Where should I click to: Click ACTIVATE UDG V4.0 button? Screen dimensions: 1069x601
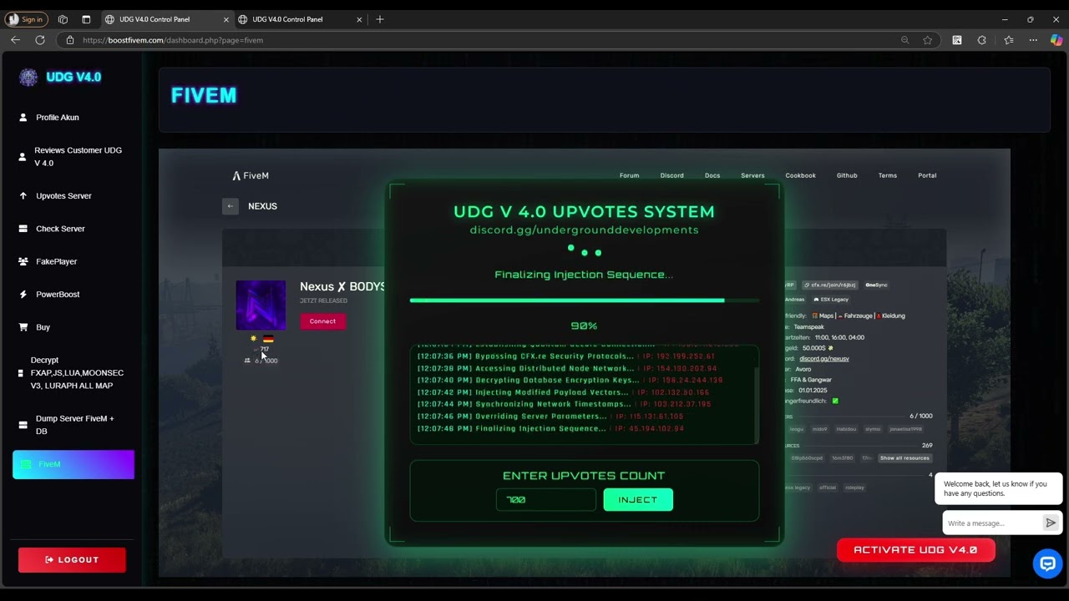tap(915, 550)
